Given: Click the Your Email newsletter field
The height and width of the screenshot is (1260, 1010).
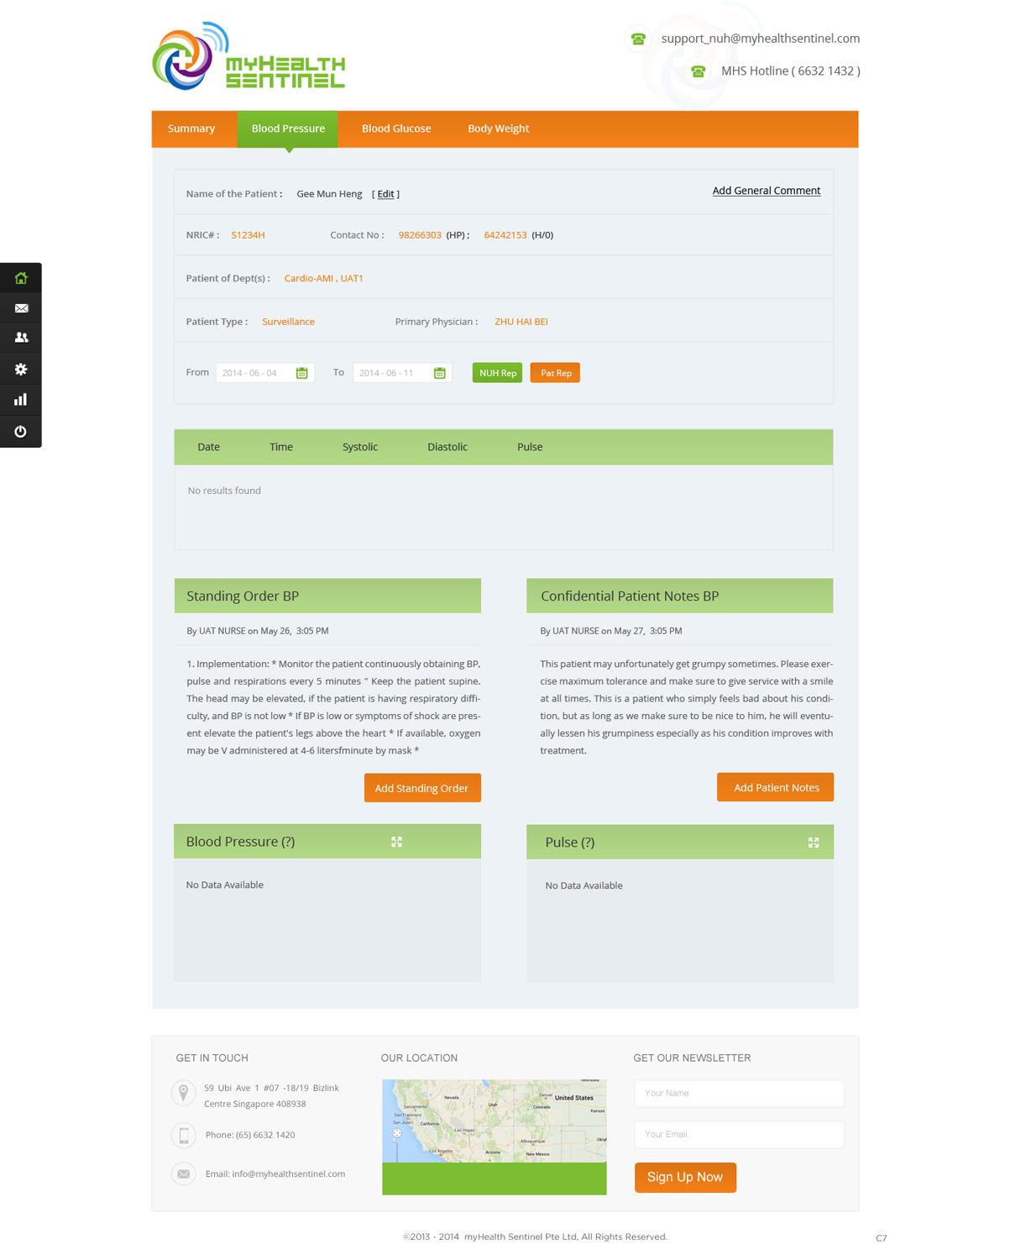Looking at the screenshot, I should point(739,1135).
